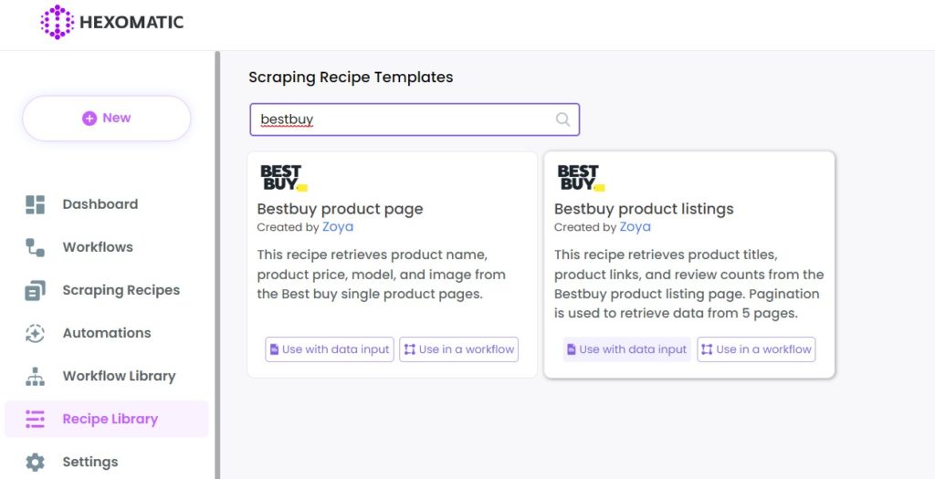Open Dashboard via its grid icon
Viewport: 935px width, 479px height.
point(36,204)
